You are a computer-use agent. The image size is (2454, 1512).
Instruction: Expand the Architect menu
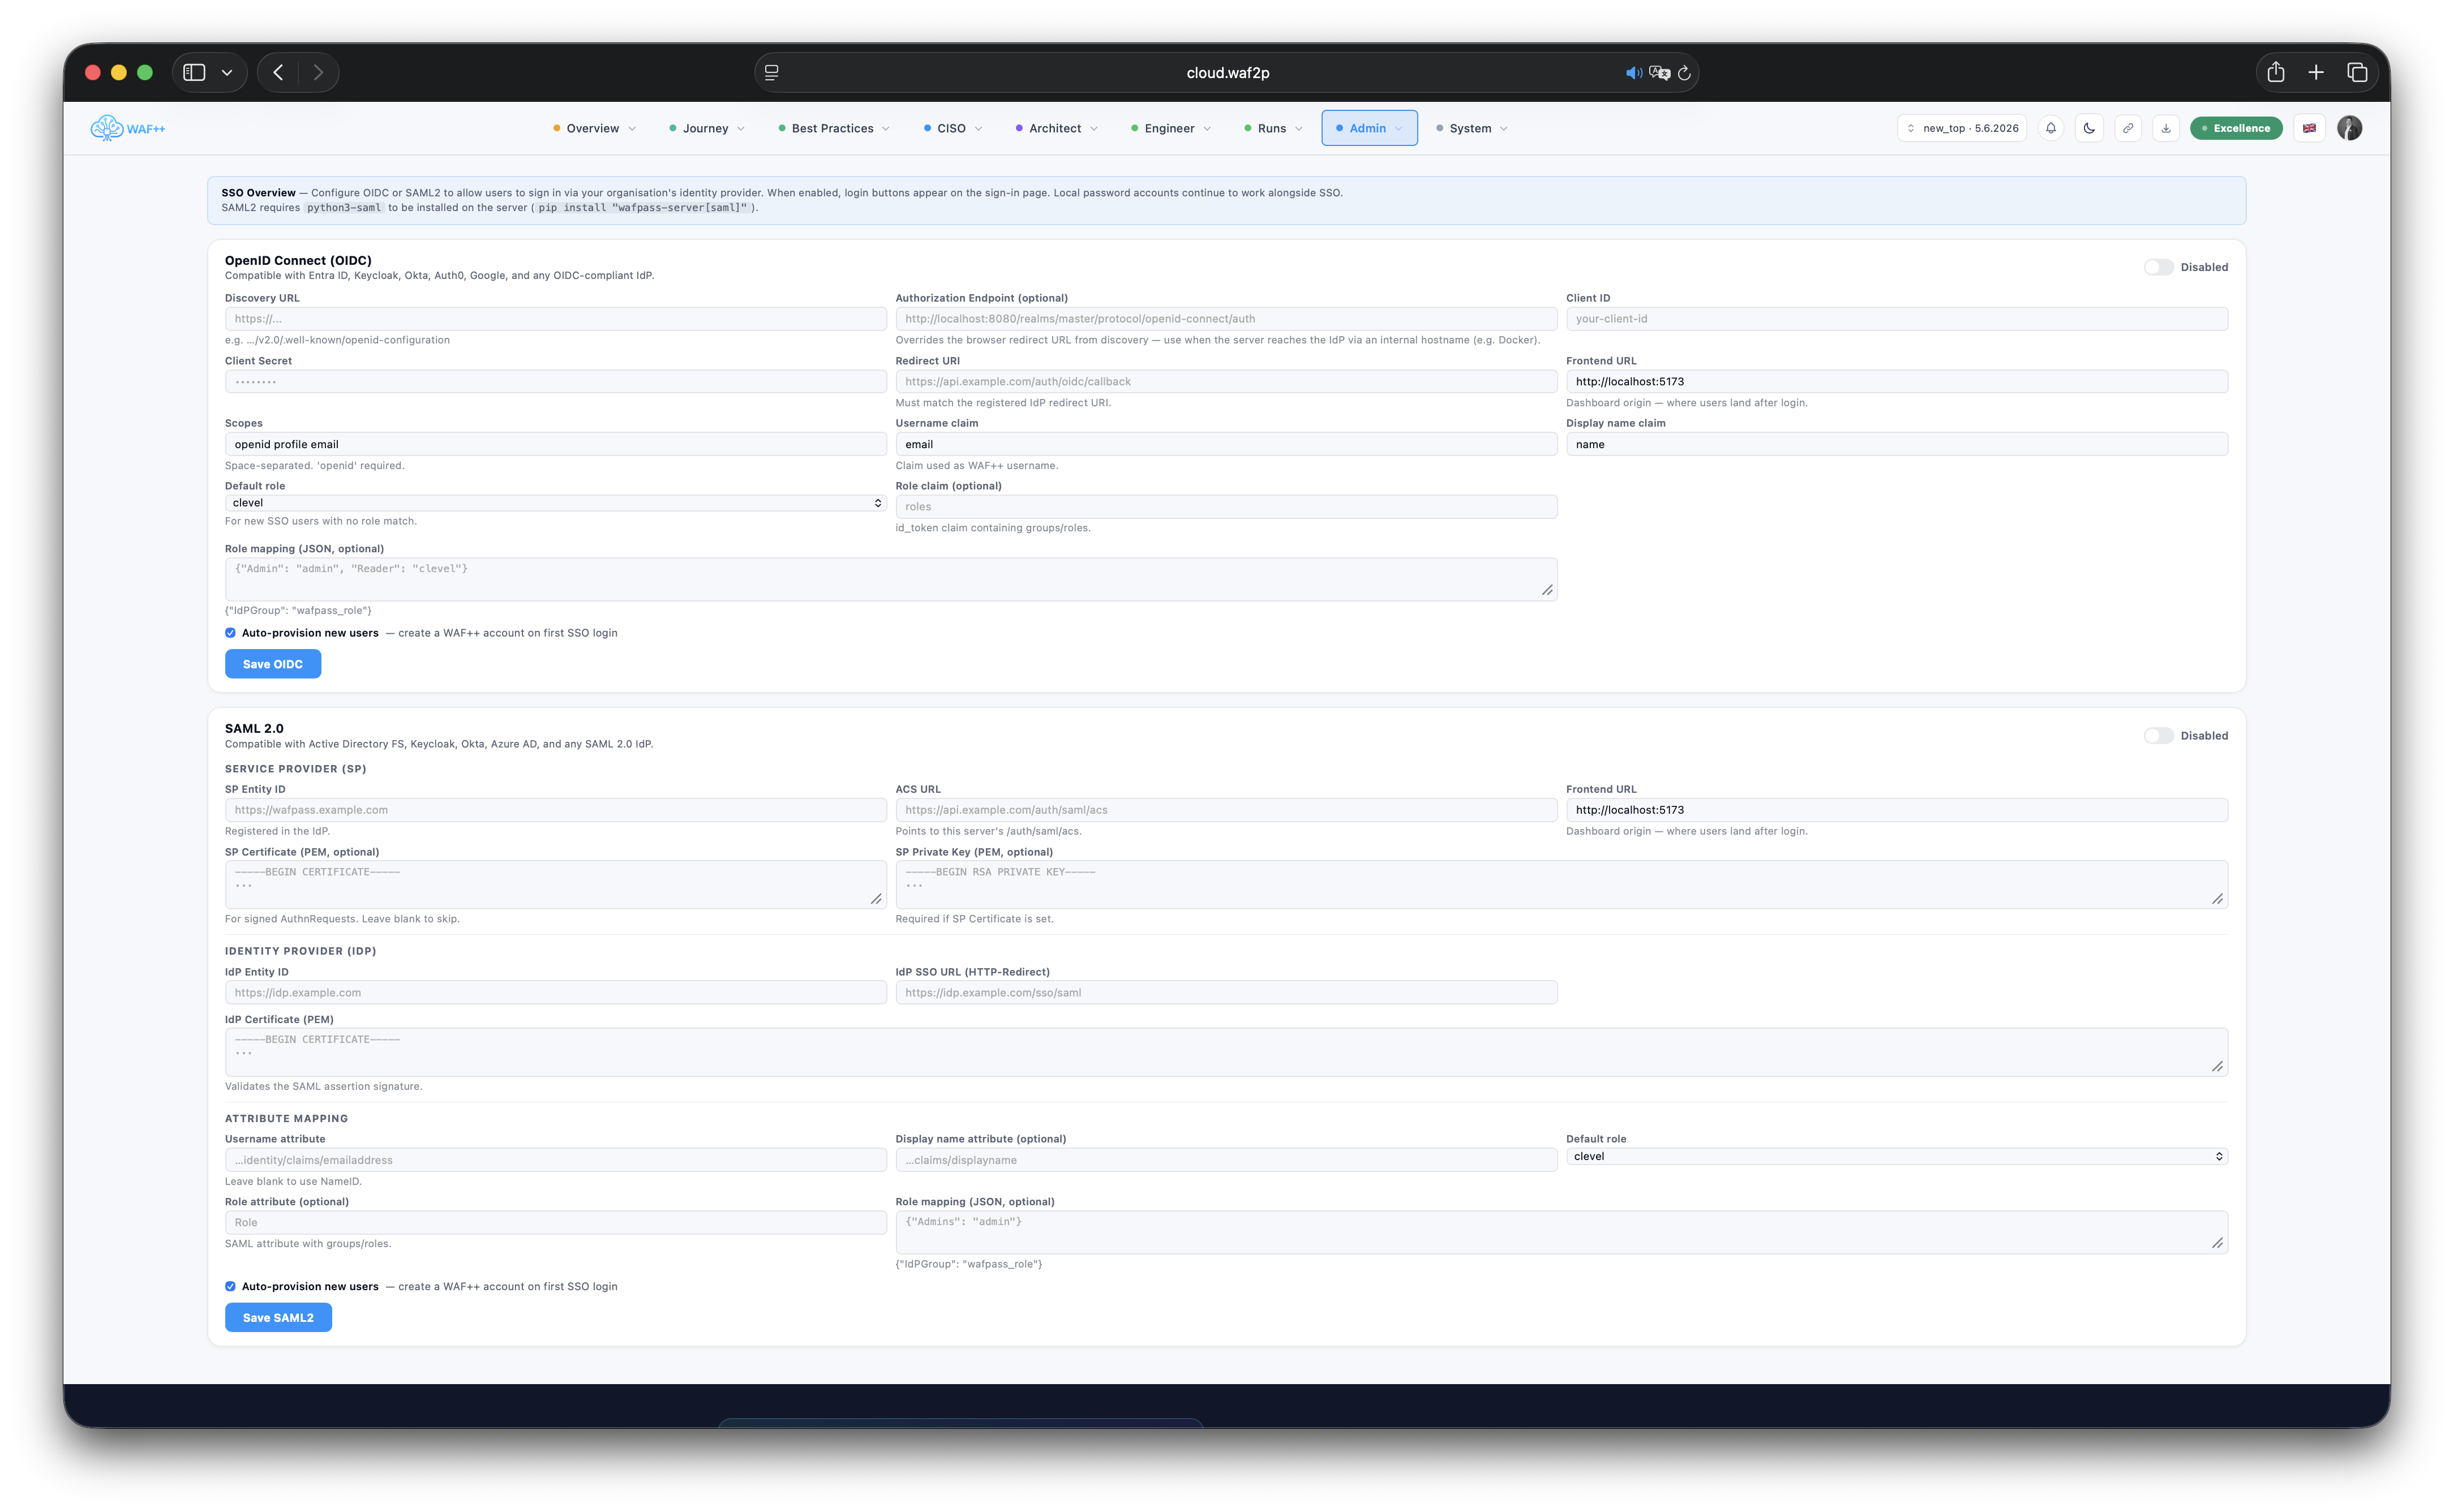pyautogui.click(x=1056, y=128)
